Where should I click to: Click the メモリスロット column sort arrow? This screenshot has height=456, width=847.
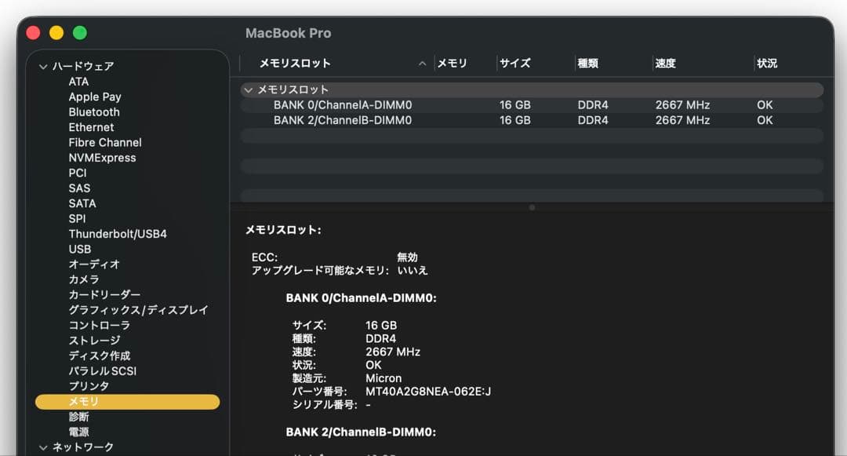(x=422, y=63)
